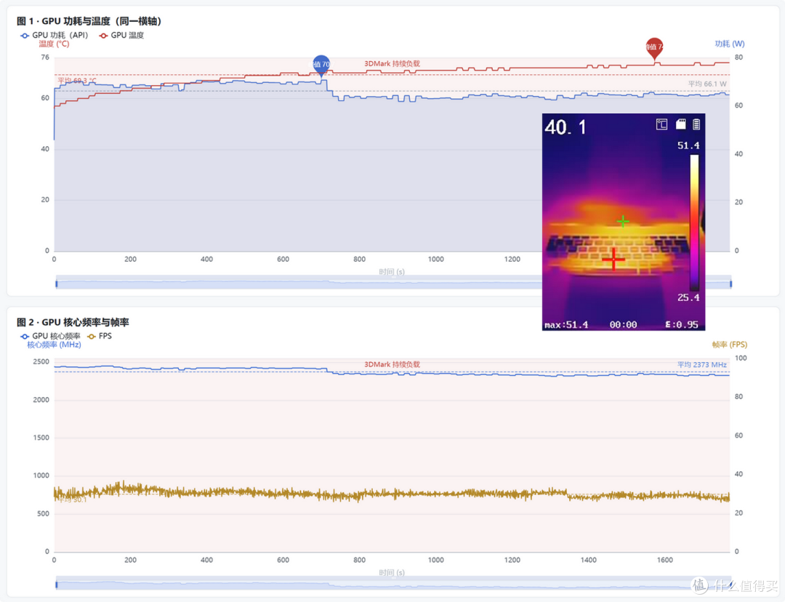Click the 核心频率 (MHz) axis label
Viewport: 785px width, 602px height.
pos(54,345)
